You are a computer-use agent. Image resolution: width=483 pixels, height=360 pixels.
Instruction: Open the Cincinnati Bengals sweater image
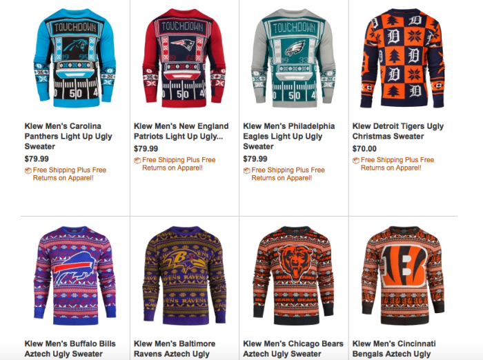coord(402,276)
